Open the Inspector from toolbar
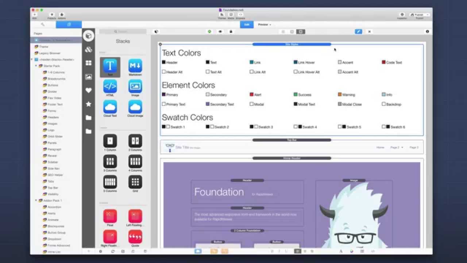 402,16
